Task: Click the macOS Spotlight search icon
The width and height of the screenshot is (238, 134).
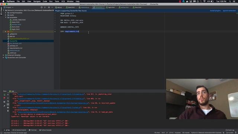Action: pyautogui.click(x=230, y=1)
